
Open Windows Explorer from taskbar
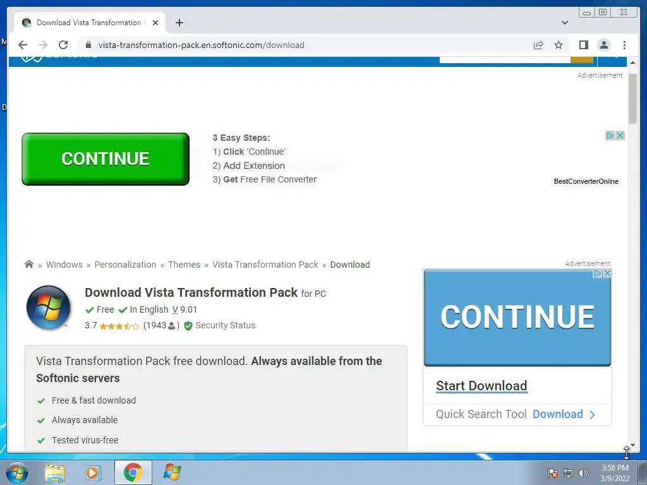(55, 472)
